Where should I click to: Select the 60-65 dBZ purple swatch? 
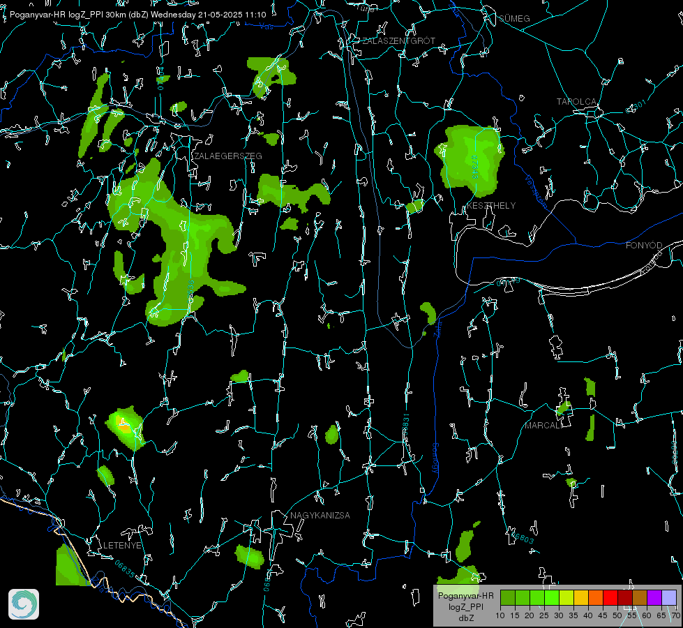coord(654,597)
